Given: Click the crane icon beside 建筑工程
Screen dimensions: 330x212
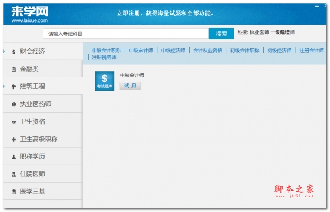Looking at the screenshot, I should [14, 86].
